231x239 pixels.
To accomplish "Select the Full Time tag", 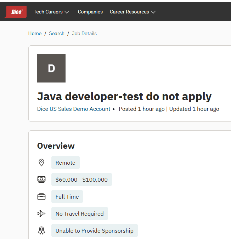I will [67, 197].
